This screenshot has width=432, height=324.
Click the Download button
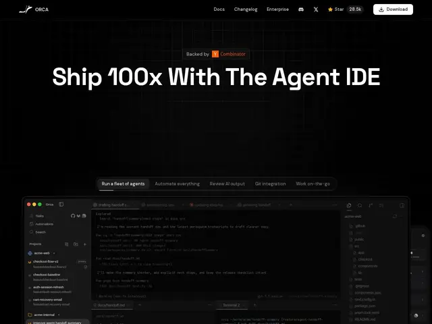tap(393, 9)
